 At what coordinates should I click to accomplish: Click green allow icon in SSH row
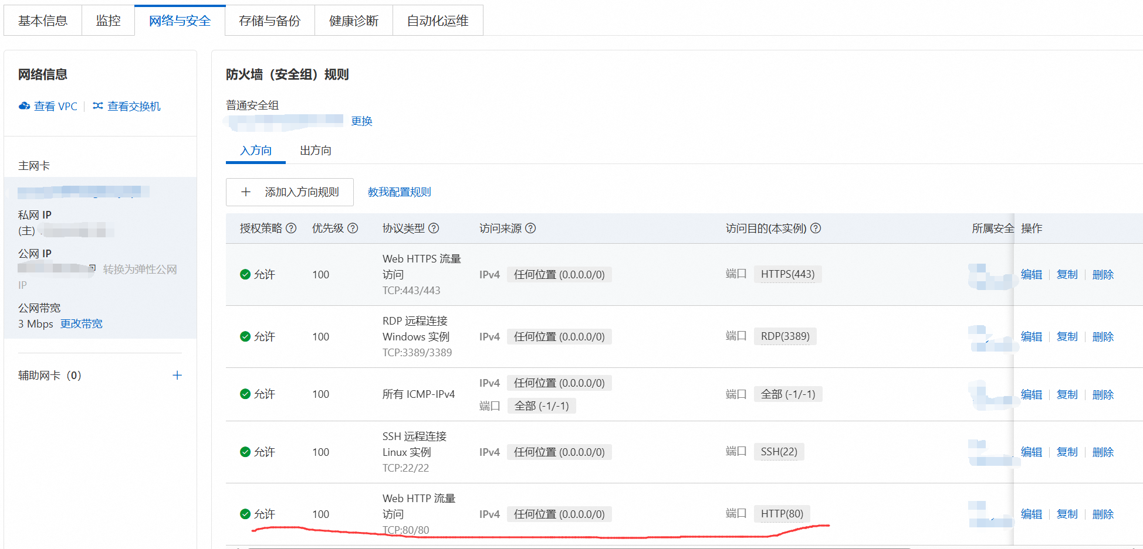click(245, 452)
